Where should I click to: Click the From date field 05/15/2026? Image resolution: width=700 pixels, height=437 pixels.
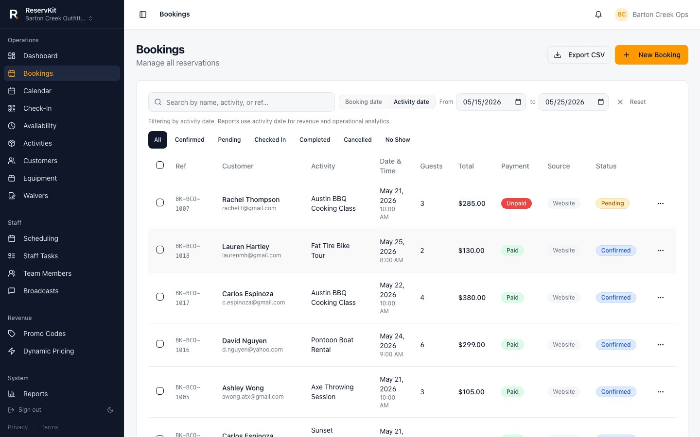coord(491,102)
